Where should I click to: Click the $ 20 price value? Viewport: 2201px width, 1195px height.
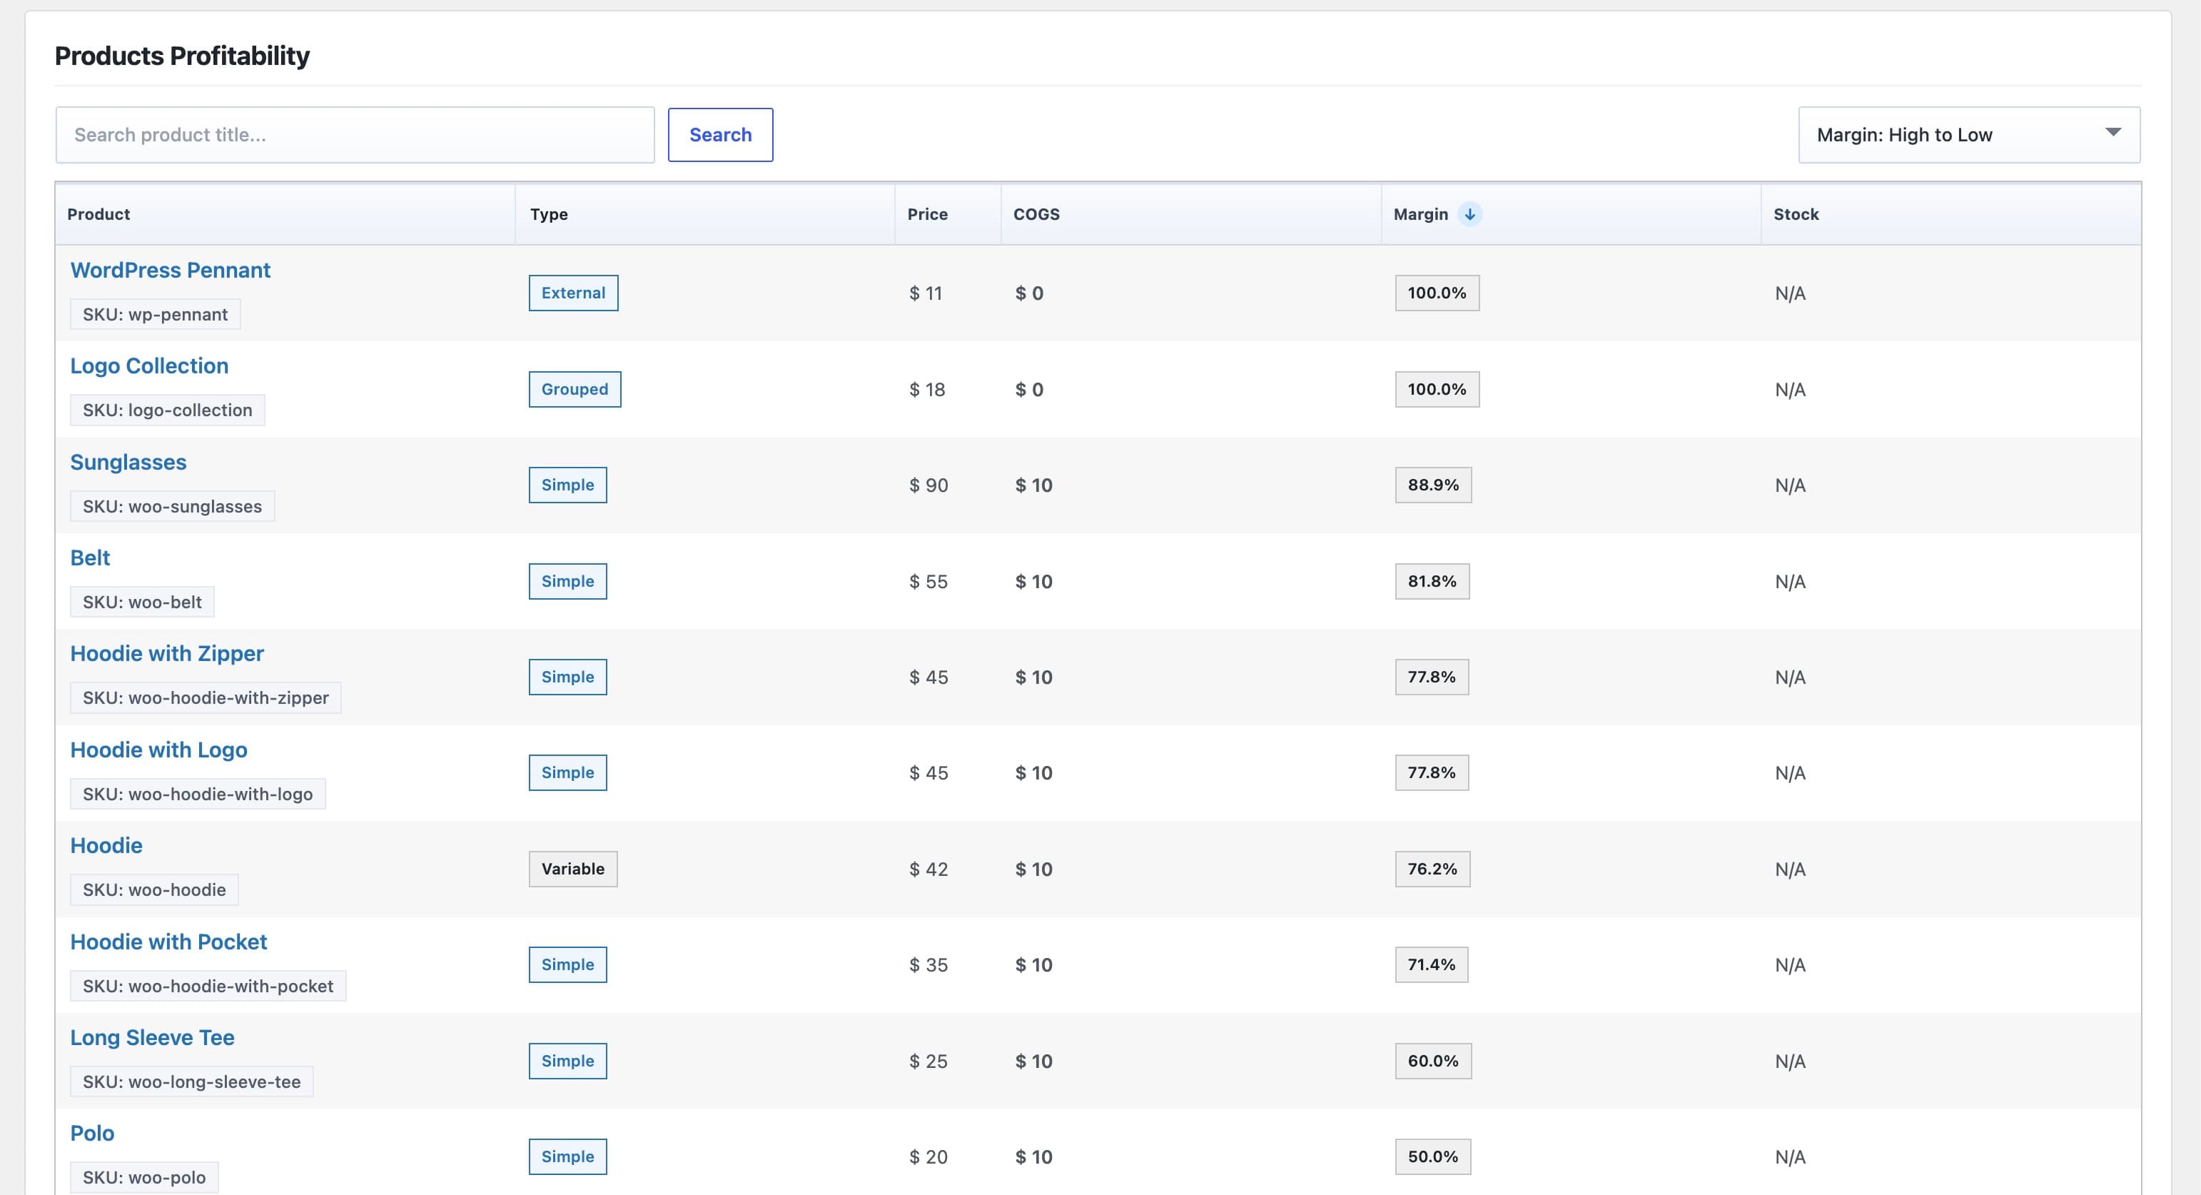click(x=929, y=1156)
